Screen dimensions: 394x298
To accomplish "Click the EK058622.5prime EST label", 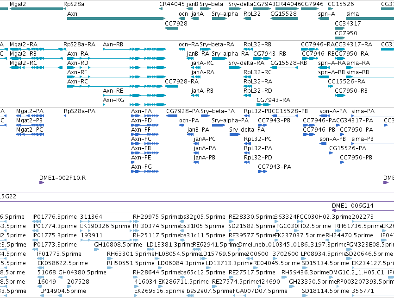I will (63, 263).
